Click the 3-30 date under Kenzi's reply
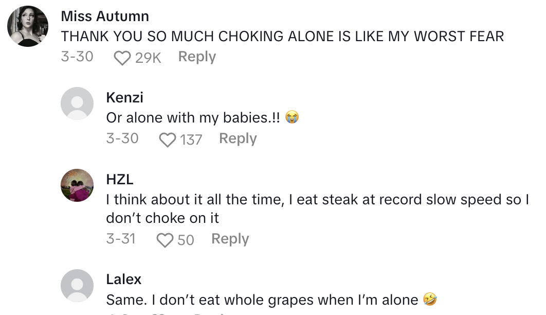The height and width of the screenshot is (315, 546). (122, 138)
